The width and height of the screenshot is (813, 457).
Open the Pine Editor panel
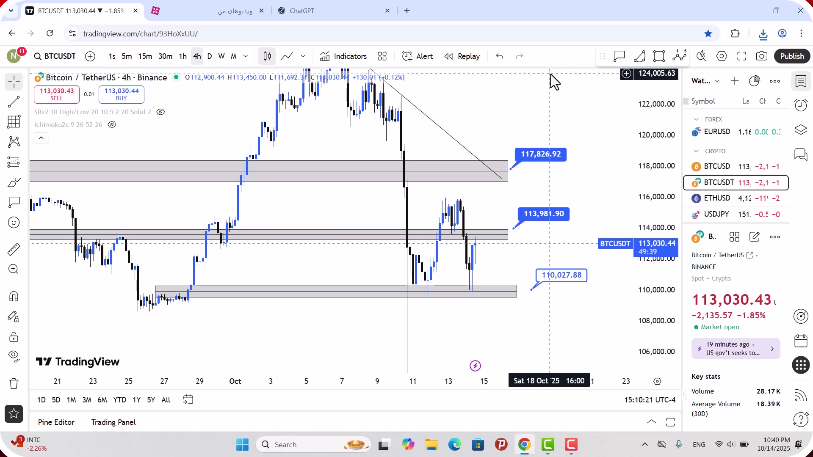pos(56,422)
